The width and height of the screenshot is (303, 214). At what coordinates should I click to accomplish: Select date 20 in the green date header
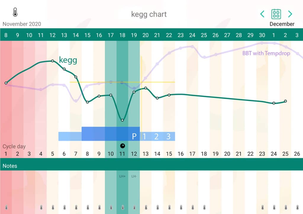[146, 35]
